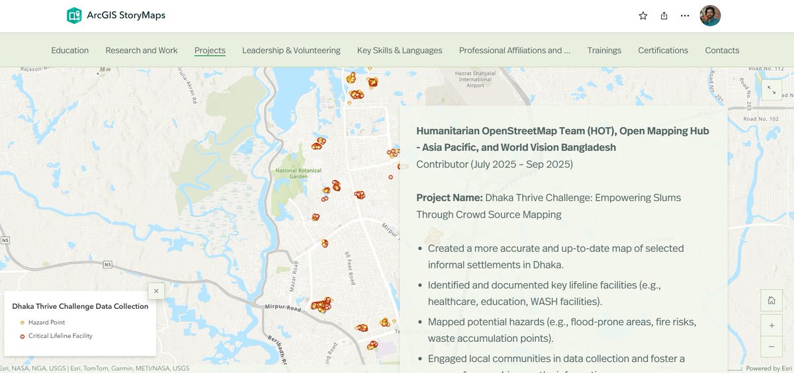Go to the Education section
Screen dimensions: 794x373
(x=70, y=50)
